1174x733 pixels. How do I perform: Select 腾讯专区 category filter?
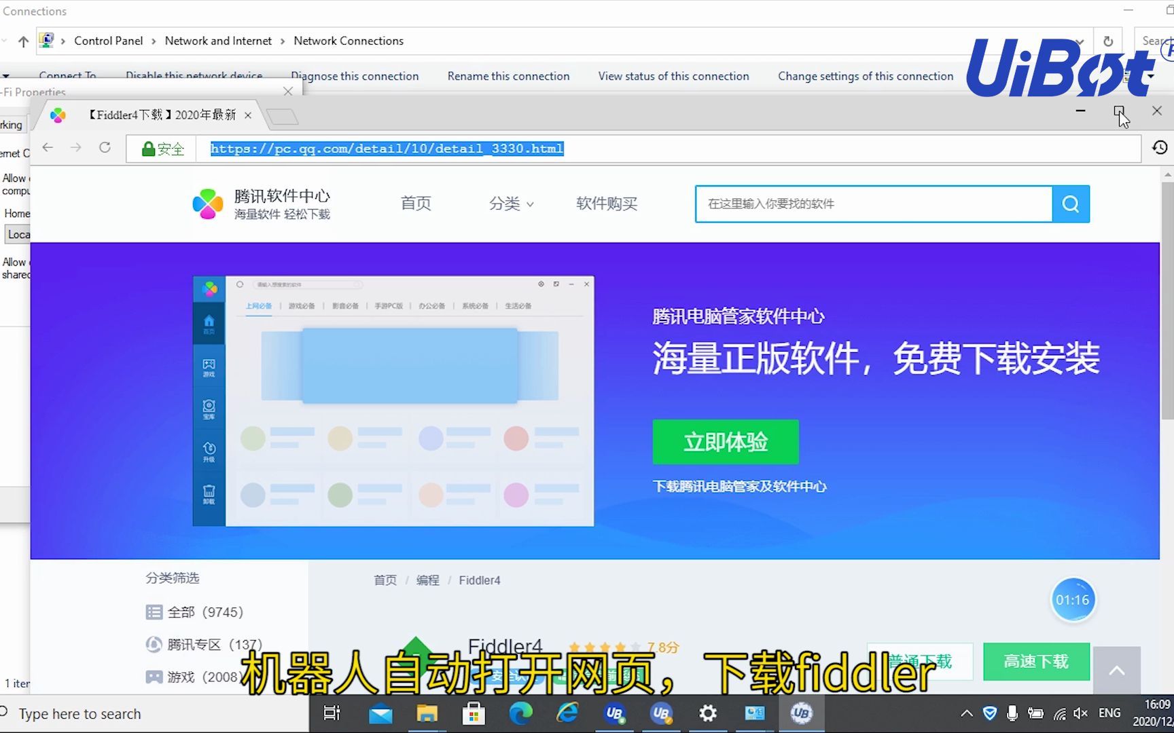tap(204, 645)
